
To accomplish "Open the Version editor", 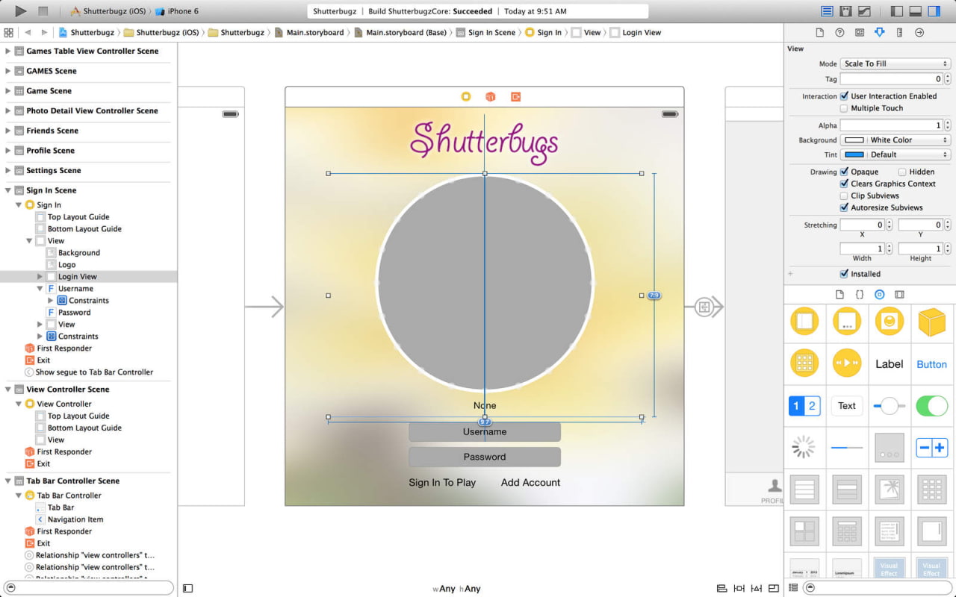I will pos(864,11).
